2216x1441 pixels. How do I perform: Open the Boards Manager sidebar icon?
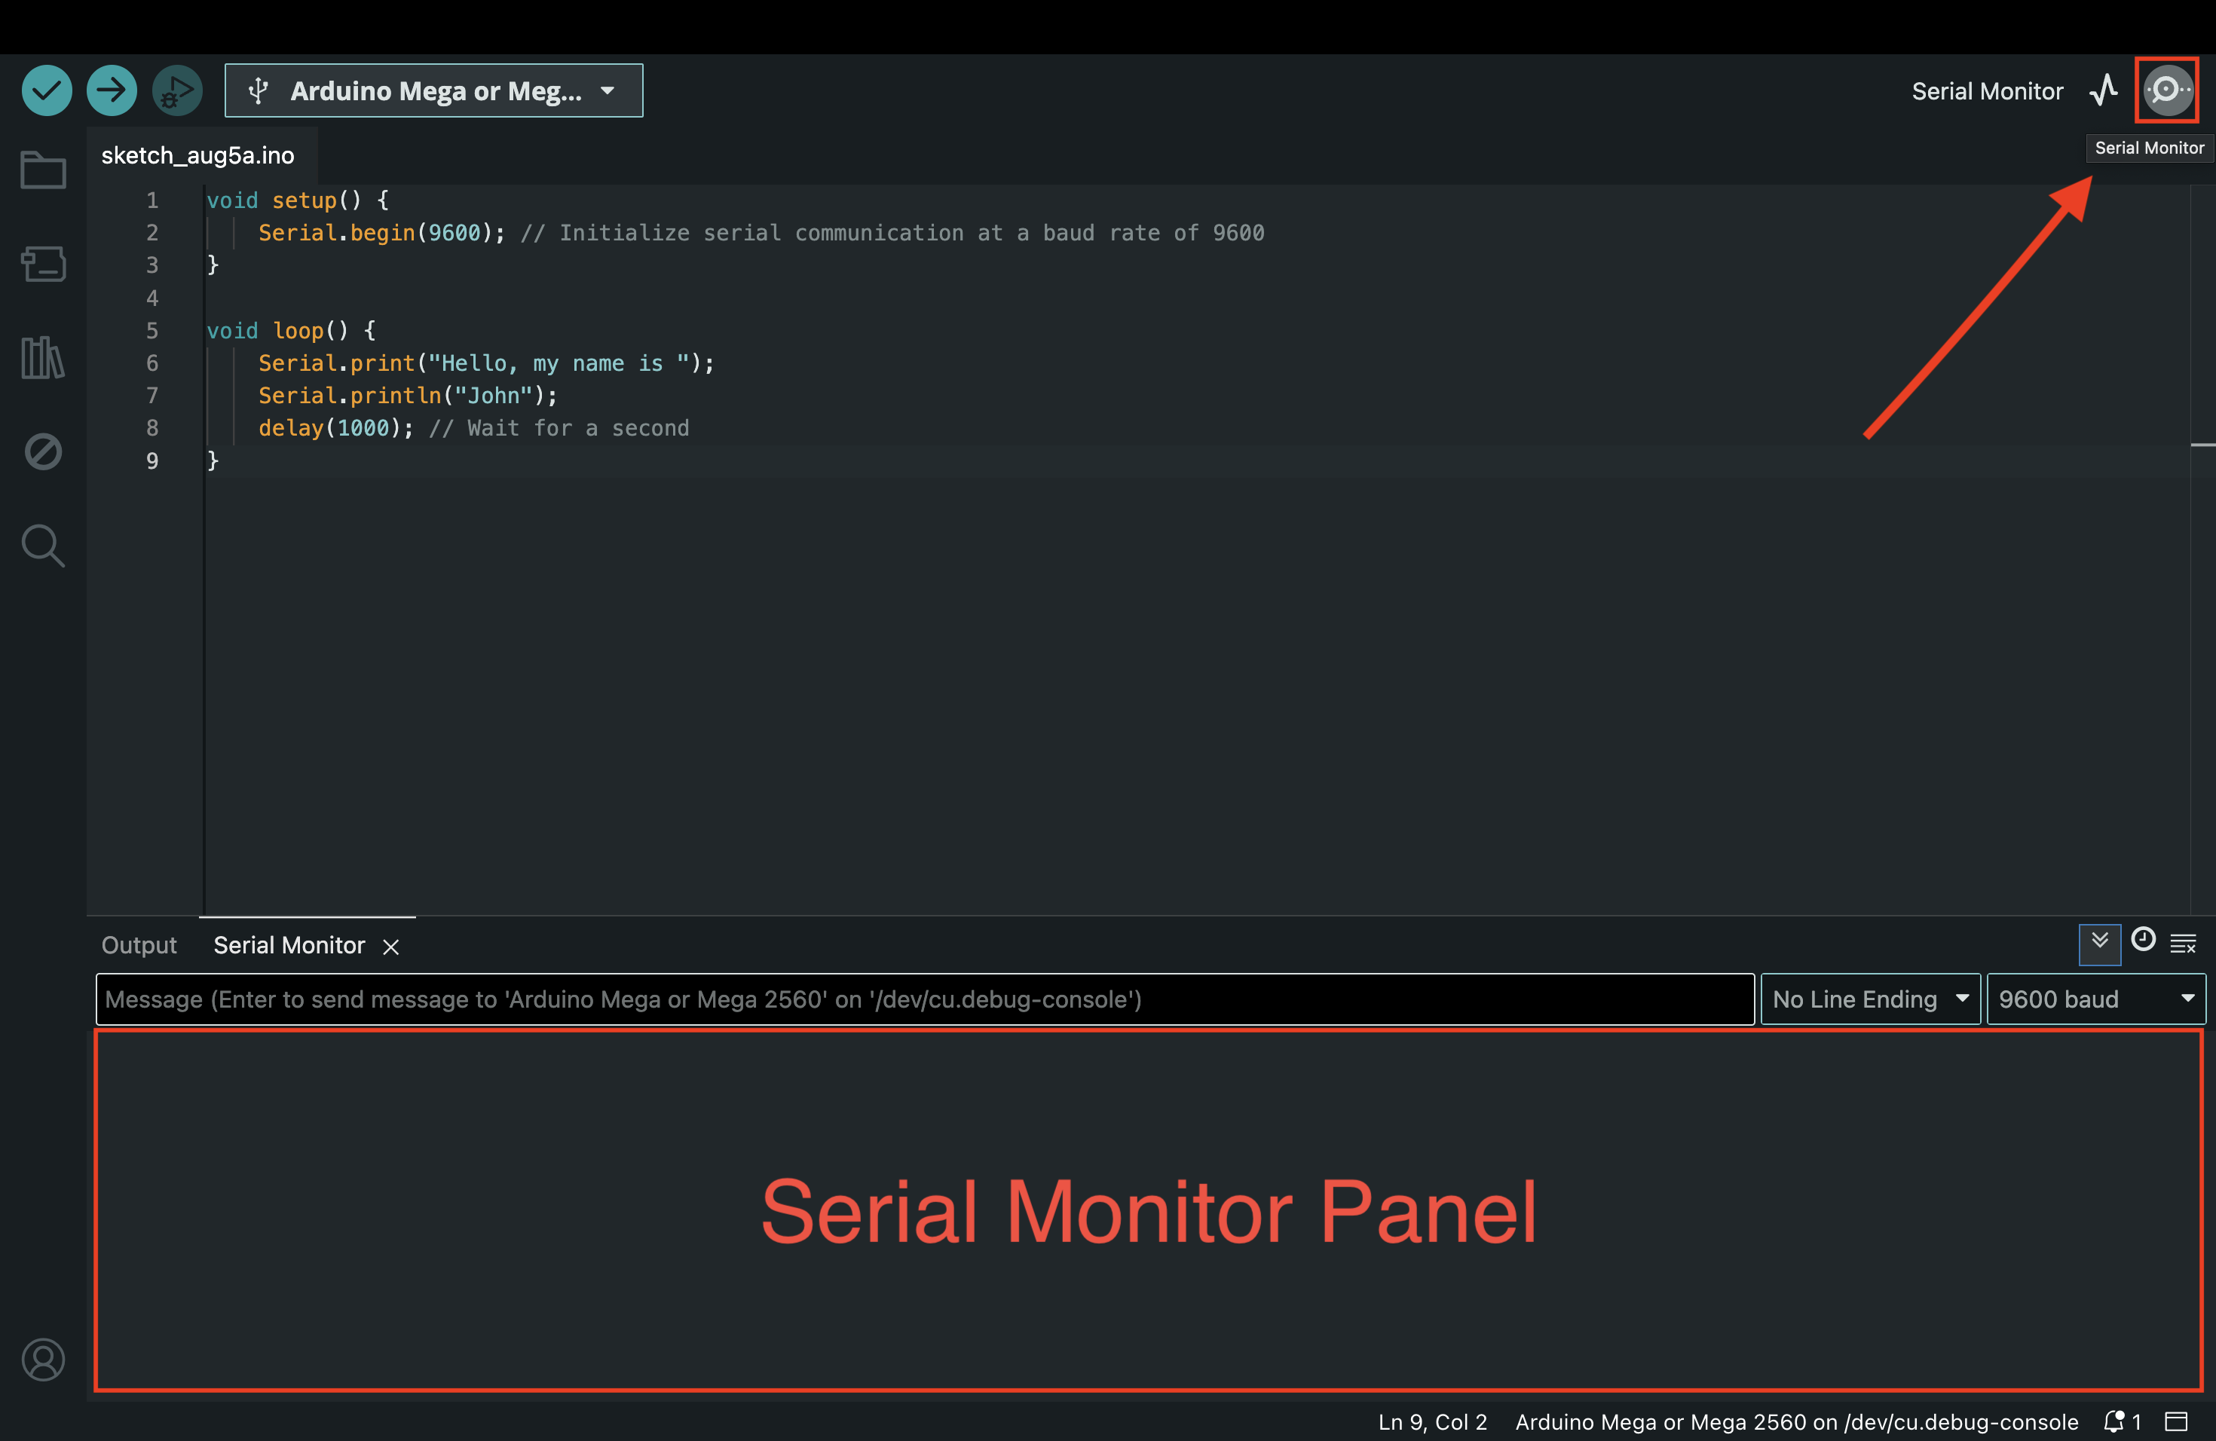[x=43, y=264]
